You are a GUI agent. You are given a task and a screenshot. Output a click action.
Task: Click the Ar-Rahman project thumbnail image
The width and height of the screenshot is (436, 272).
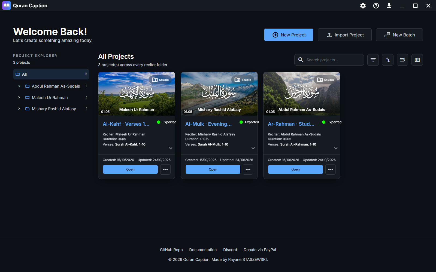click(302, 94)
